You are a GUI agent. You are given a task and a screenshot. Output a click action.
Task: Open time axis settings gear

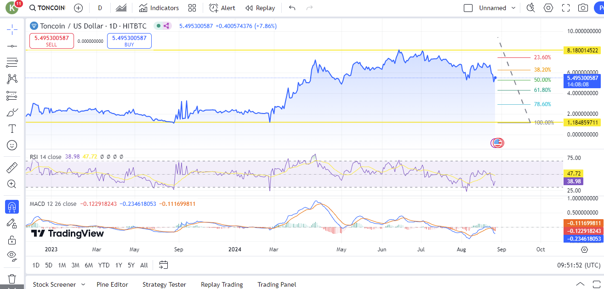click(x=584, y=249)
